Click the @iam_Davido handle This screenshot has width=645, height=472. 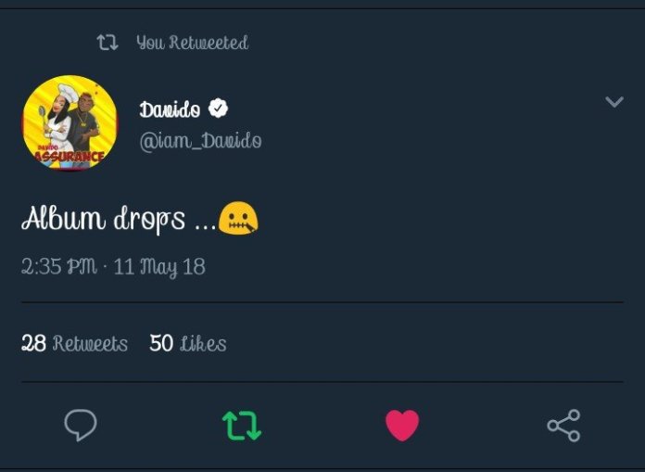coord(200,141)
